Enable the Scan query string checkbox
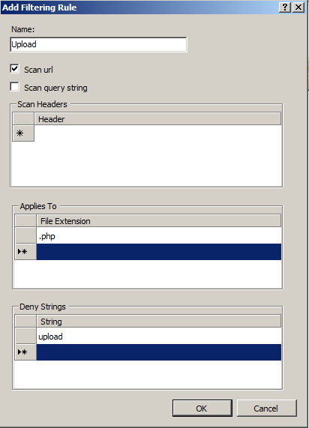Viewport: 309px width, 428px height. (x=14, y=87)
